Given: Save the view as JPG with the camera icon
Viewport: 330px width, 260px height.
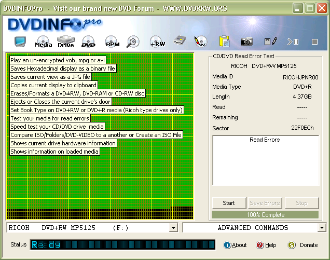Looking at the screenshot, I should click(x=246, y=42).
